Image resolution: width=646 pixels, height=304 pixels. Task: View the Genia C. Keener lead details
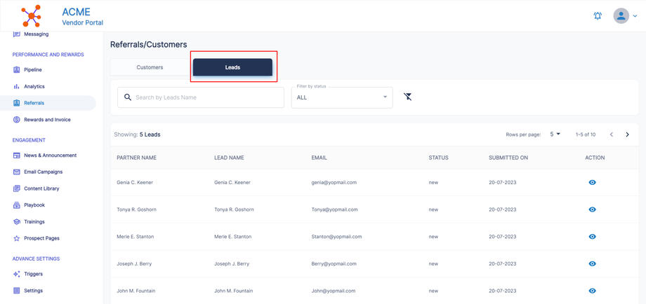click(x=593, y=182)
